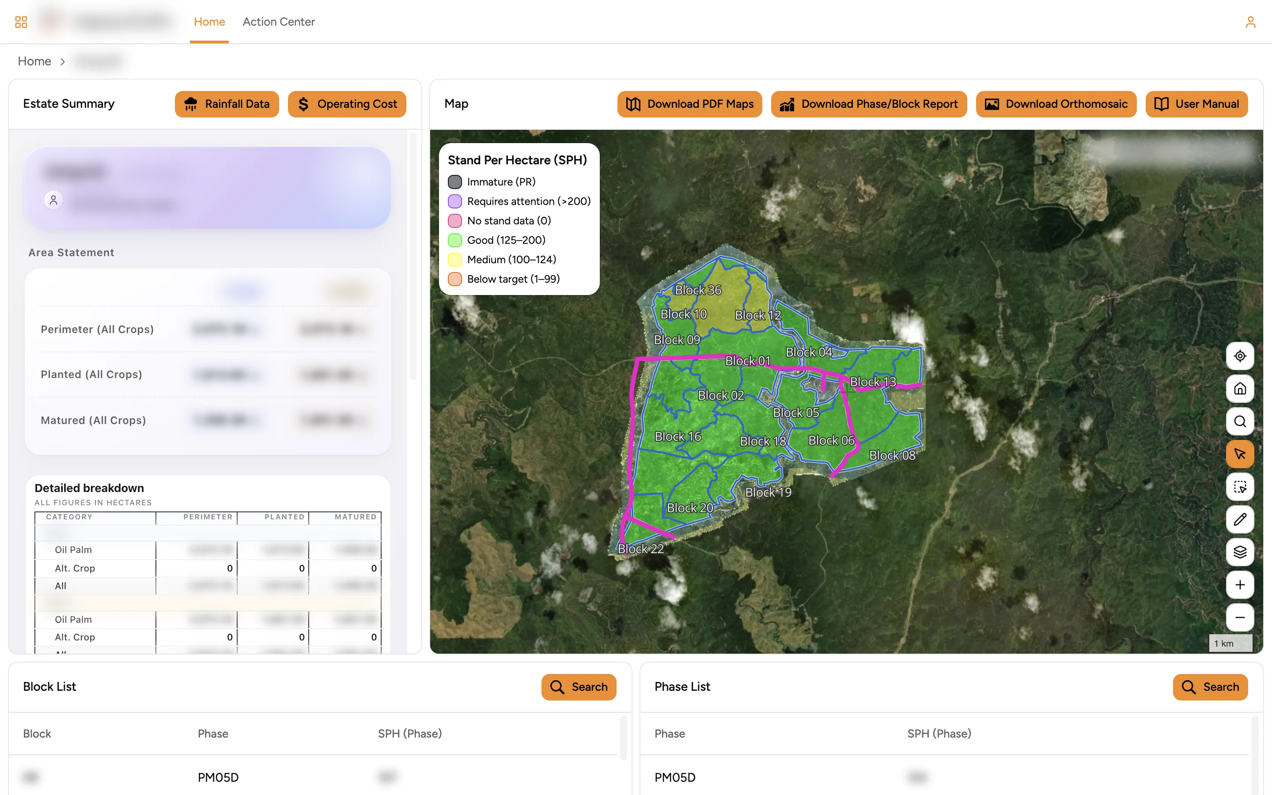The height and width of the screenshot is (795, 1272).
Task: Select the pointer selection tool
Action: [x=1239, y=454]
